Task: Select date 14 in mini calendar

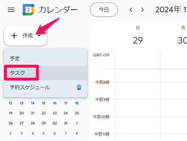Action: click(x=33, y=103)
